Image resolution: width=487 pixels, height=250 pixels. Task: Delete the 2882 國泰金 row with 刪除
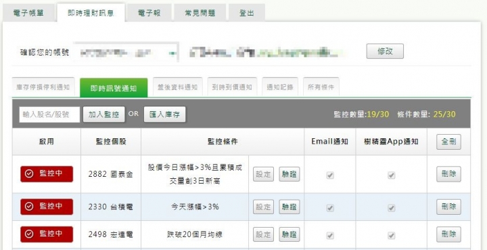tap(448, 174)
